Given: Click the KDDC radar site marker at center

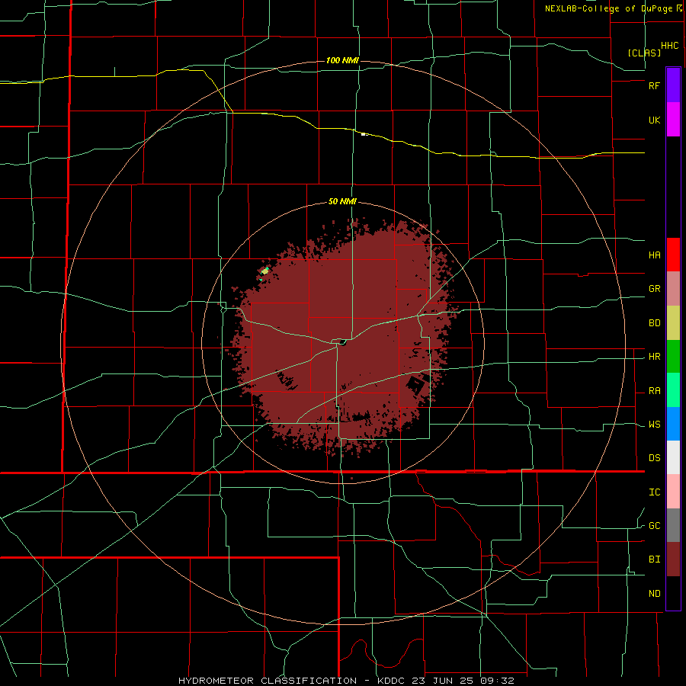Looking at the screenshot, I should (x=342, y=342).
